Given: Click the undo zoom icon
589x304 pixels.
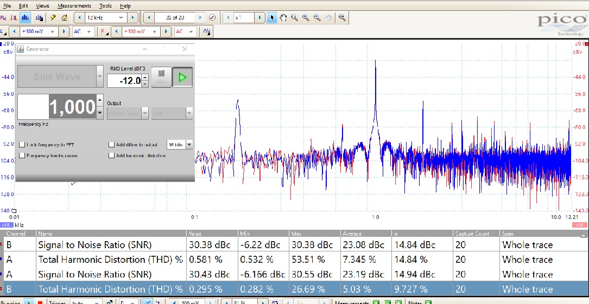Looking at the screenshot, I should pyautogui.click(x=328, y=18).
